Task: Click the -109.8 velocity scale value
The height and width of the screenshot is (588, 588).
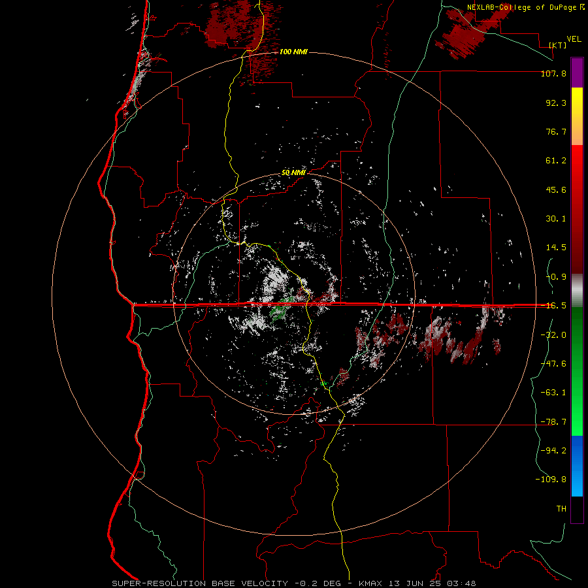Action: [551, 480]
